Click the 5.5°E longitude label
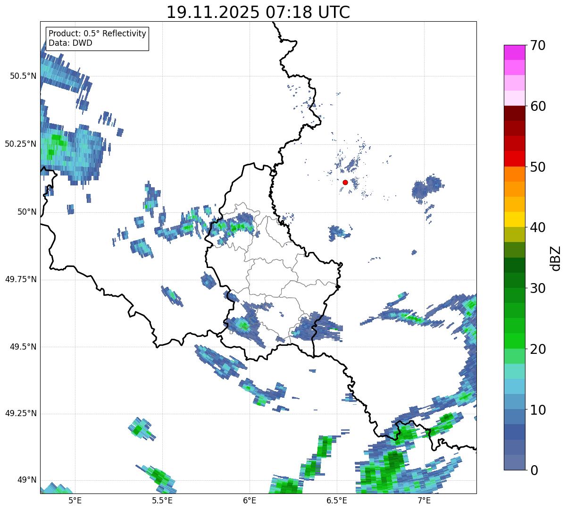 (162, 500)
